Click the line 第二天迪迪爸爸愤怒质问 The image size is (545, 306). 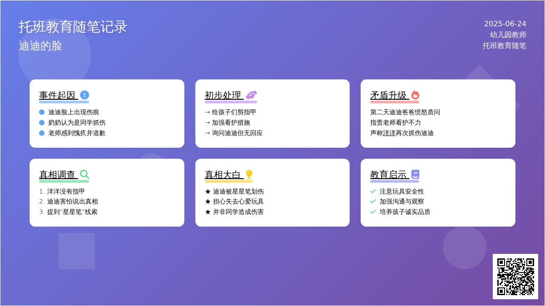pos(405,112)
